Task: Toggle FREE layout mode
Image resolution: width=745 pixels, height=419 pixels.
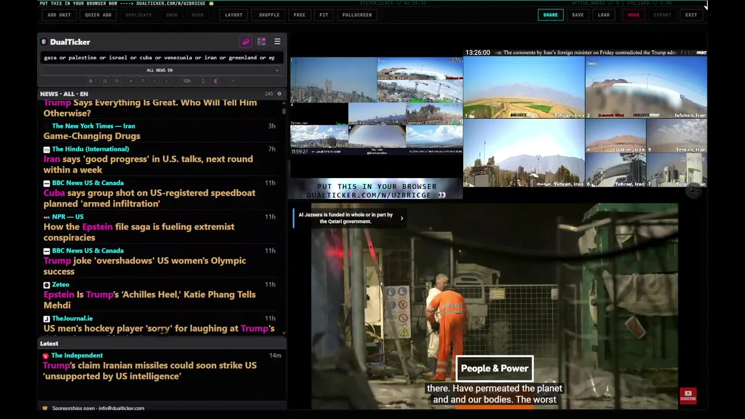Action: pyautogui.click(x=299, y=15)
